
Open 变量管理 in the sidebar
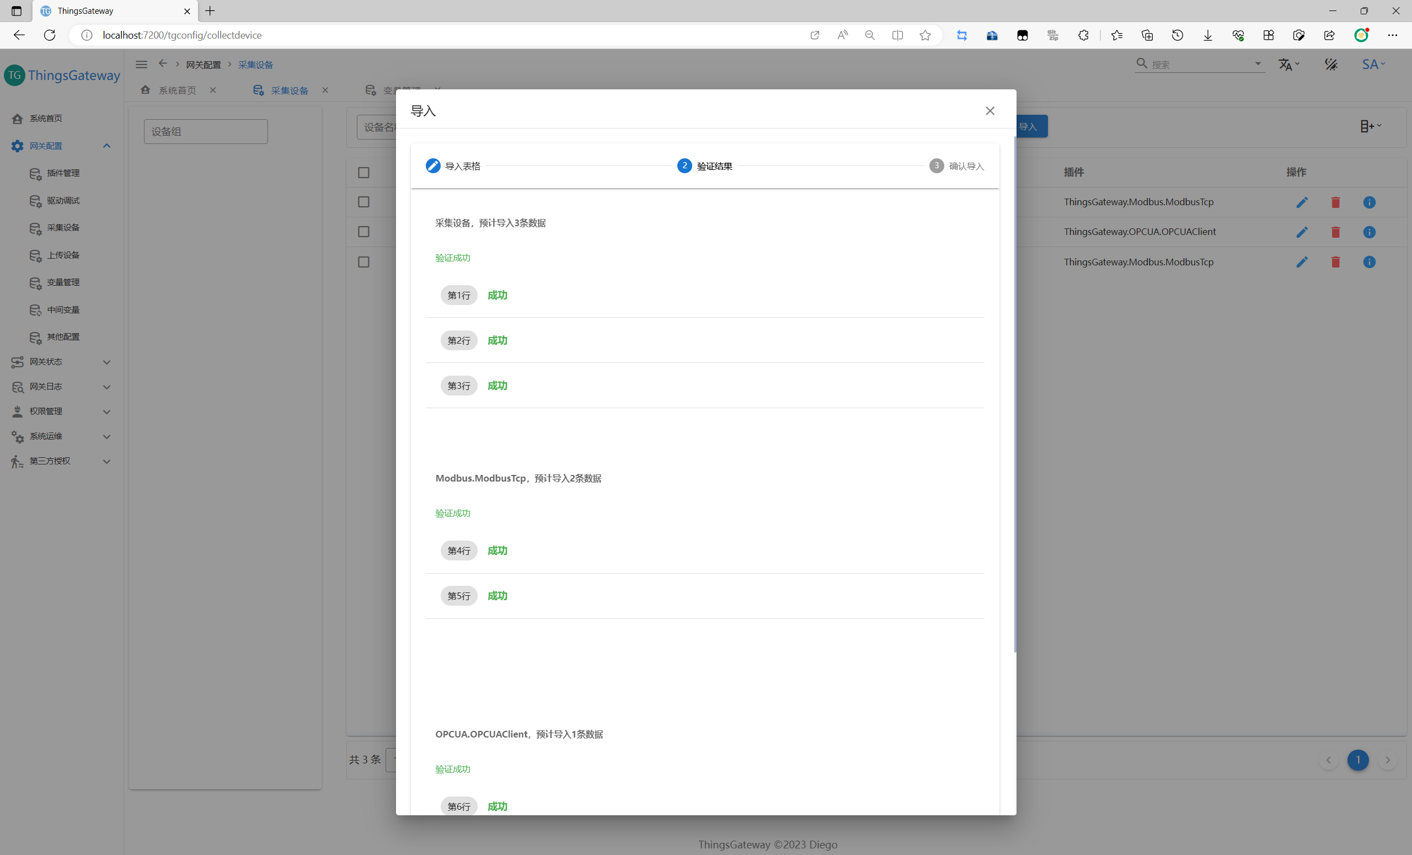pos(63,282)
